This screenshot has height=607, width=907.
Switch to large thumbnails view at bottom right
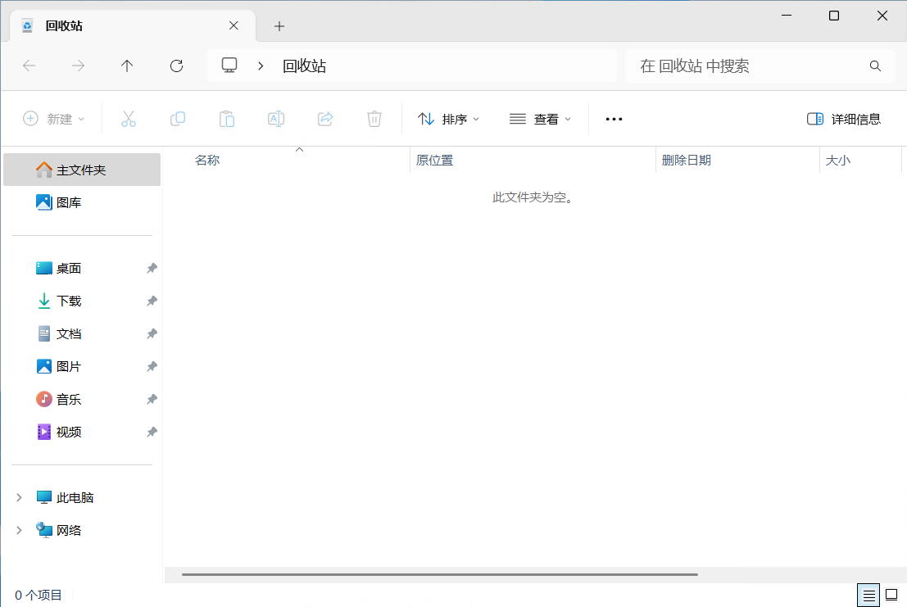pos(892,595)
